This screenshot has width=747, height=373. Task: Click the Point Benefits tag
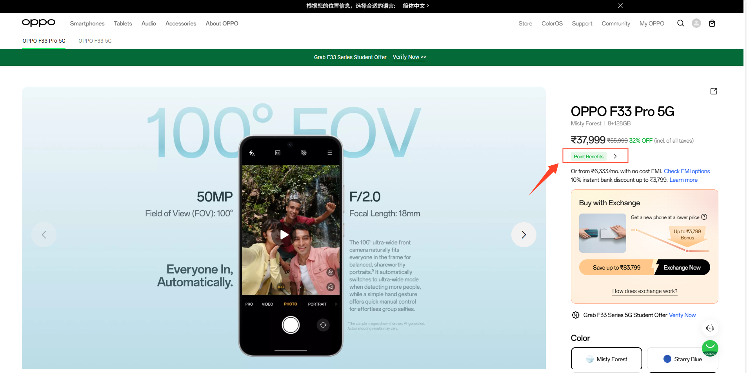pyautogui.click(x=589, y=156)
